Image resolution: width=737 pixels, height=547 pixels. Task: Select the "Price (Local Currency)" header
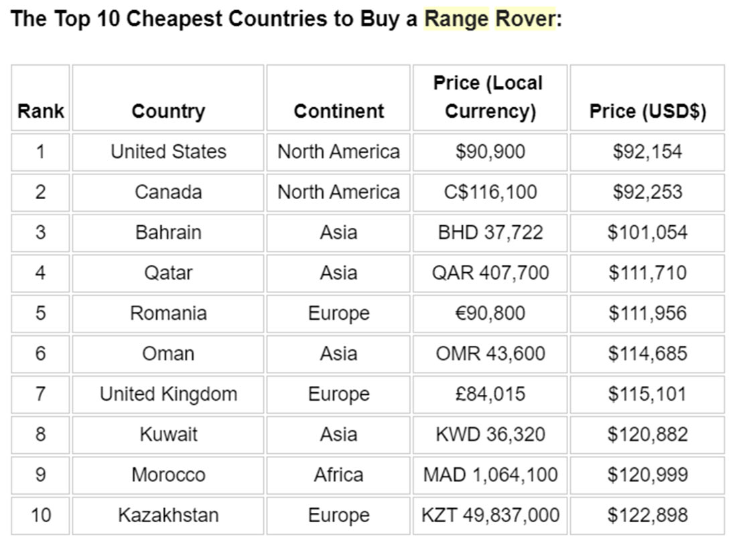click(x=490, y=97)
